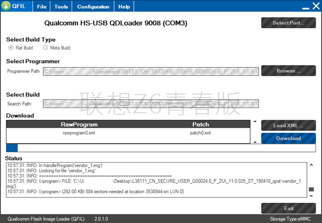322x223 pixels.
Task: Click the RawProgram column header
Action: (x=79, y=124)
